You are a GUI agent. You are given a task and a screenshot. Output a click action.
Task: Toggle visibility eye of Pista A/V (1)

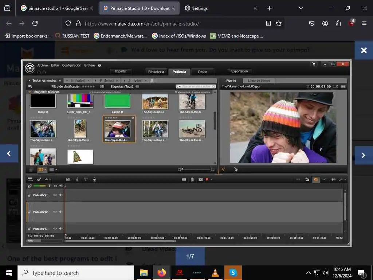click(x=55, y=195)
